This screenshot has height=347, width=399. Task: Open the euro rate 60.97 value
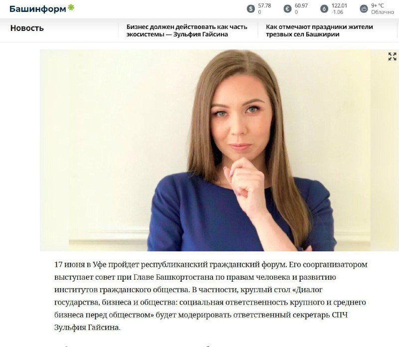pos(301,5)
